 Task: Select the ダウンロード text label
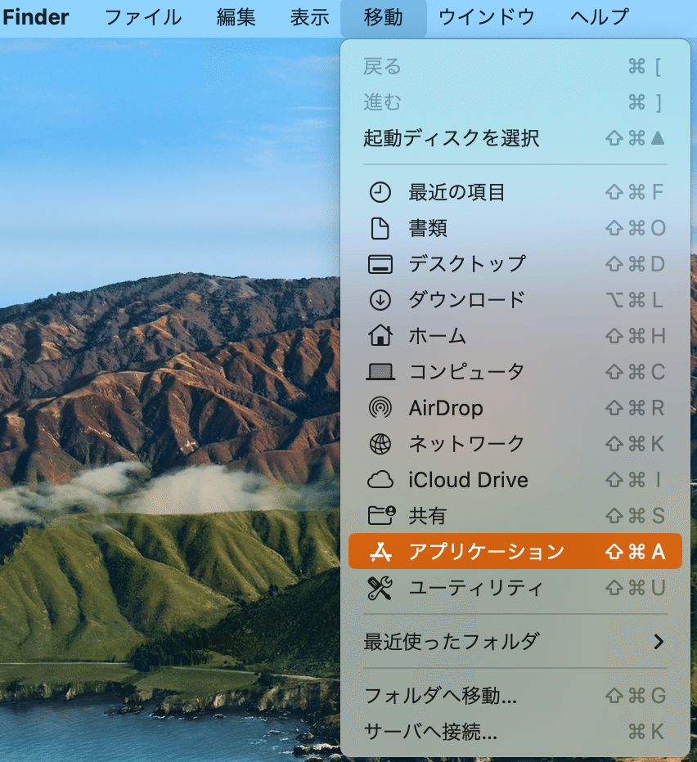tap(467, 300)
